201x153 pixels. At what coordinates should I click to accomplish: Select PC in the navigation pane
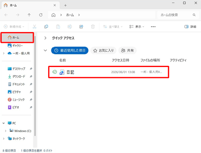(x=12, y=123)
